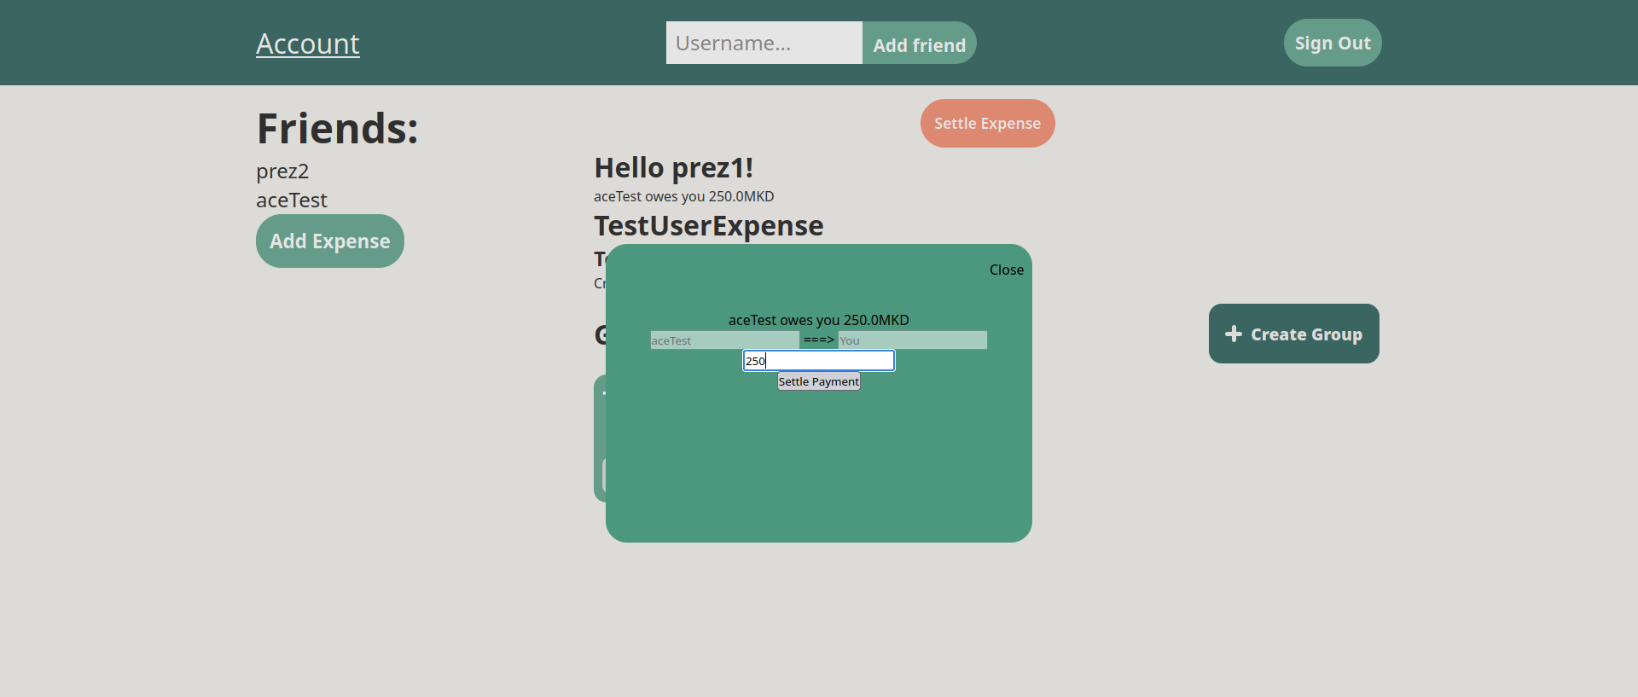Focus the amount field showing 250
1638x697 pixels.
coord(818,361)
